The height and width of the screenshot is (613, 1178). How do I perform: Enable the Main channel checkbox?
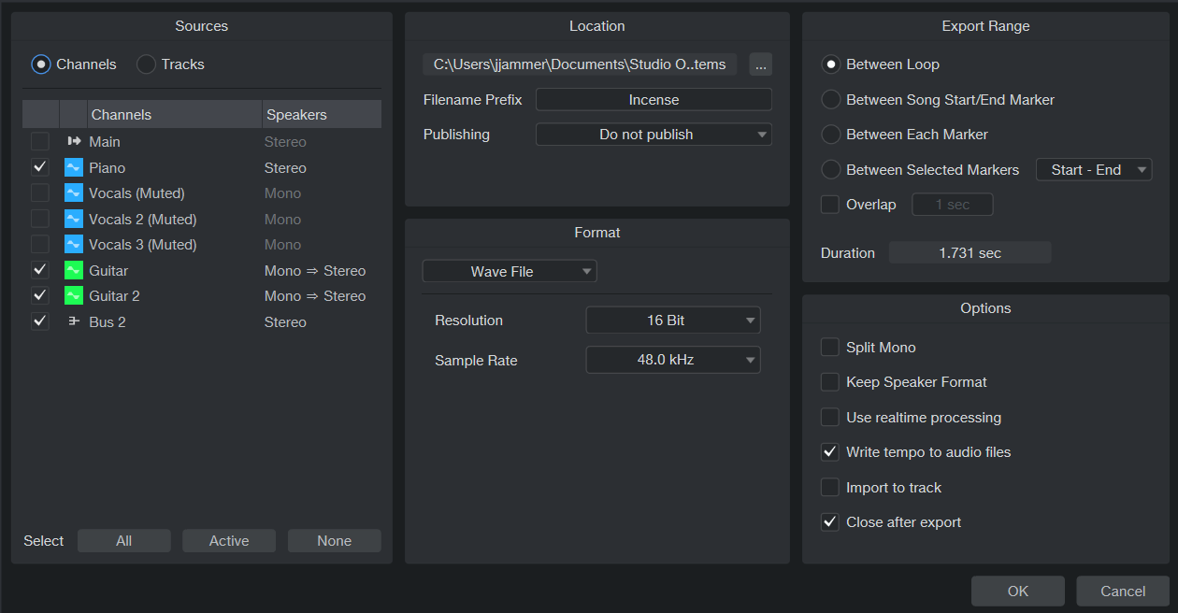pos(40,142)
